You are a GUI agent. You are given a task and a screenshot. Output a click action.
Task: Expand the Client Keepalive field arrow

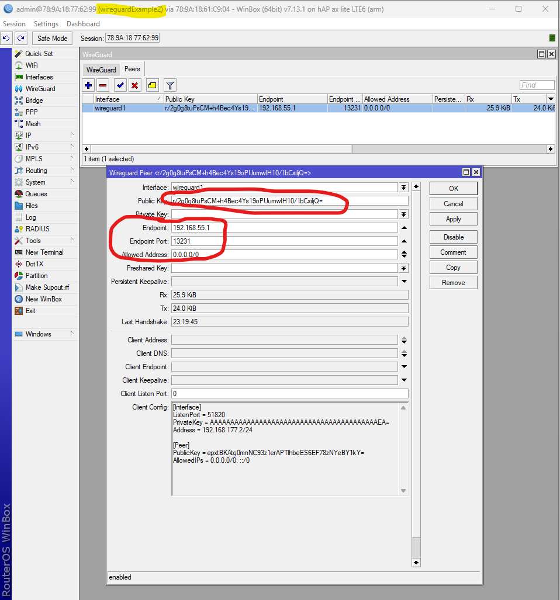point(404,380)
